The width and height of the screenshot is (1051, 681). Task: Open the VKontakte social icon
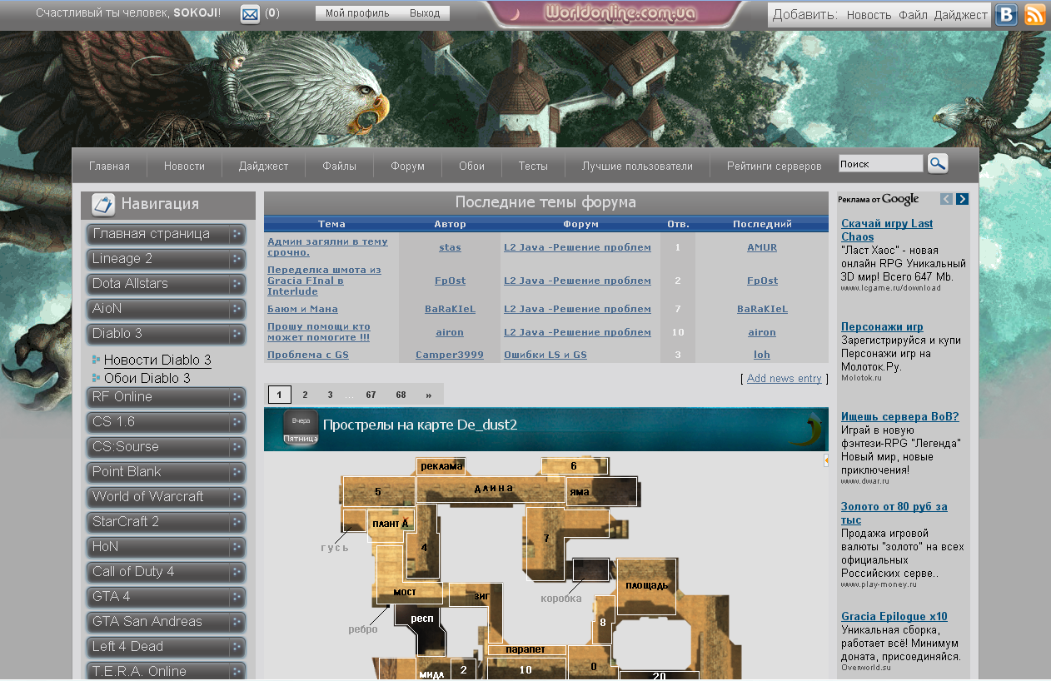coord(1006,14)
